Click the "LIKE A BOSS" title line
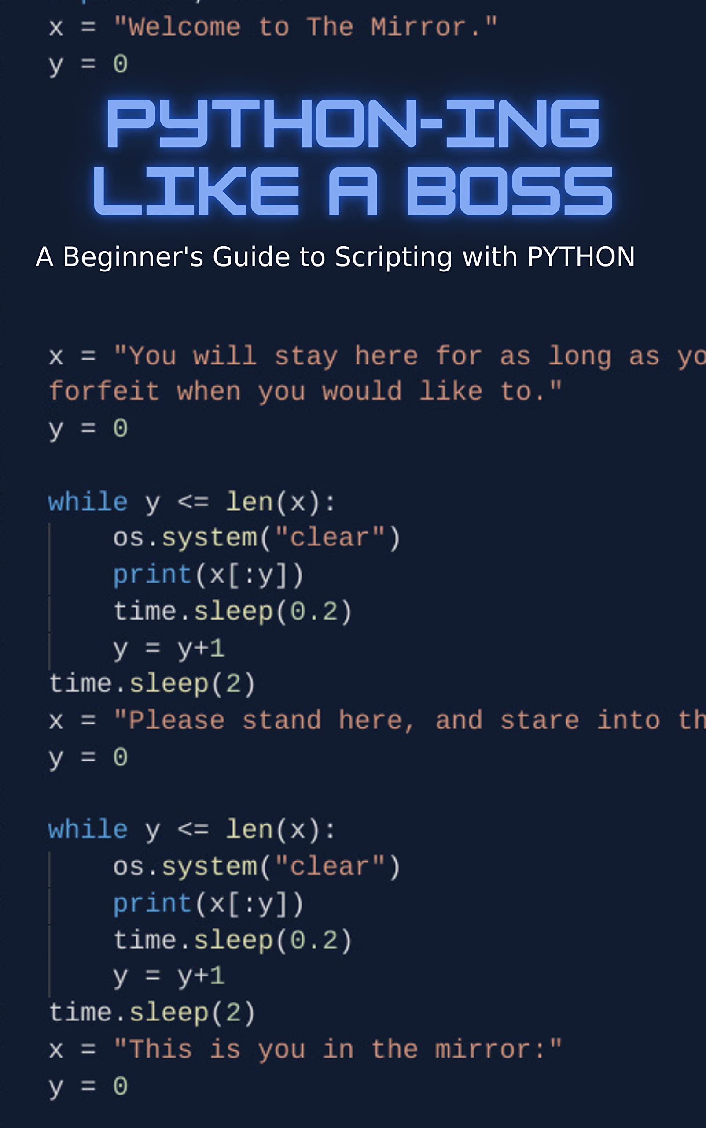The height and width of the screenshot is (1128, 706). 353,192
